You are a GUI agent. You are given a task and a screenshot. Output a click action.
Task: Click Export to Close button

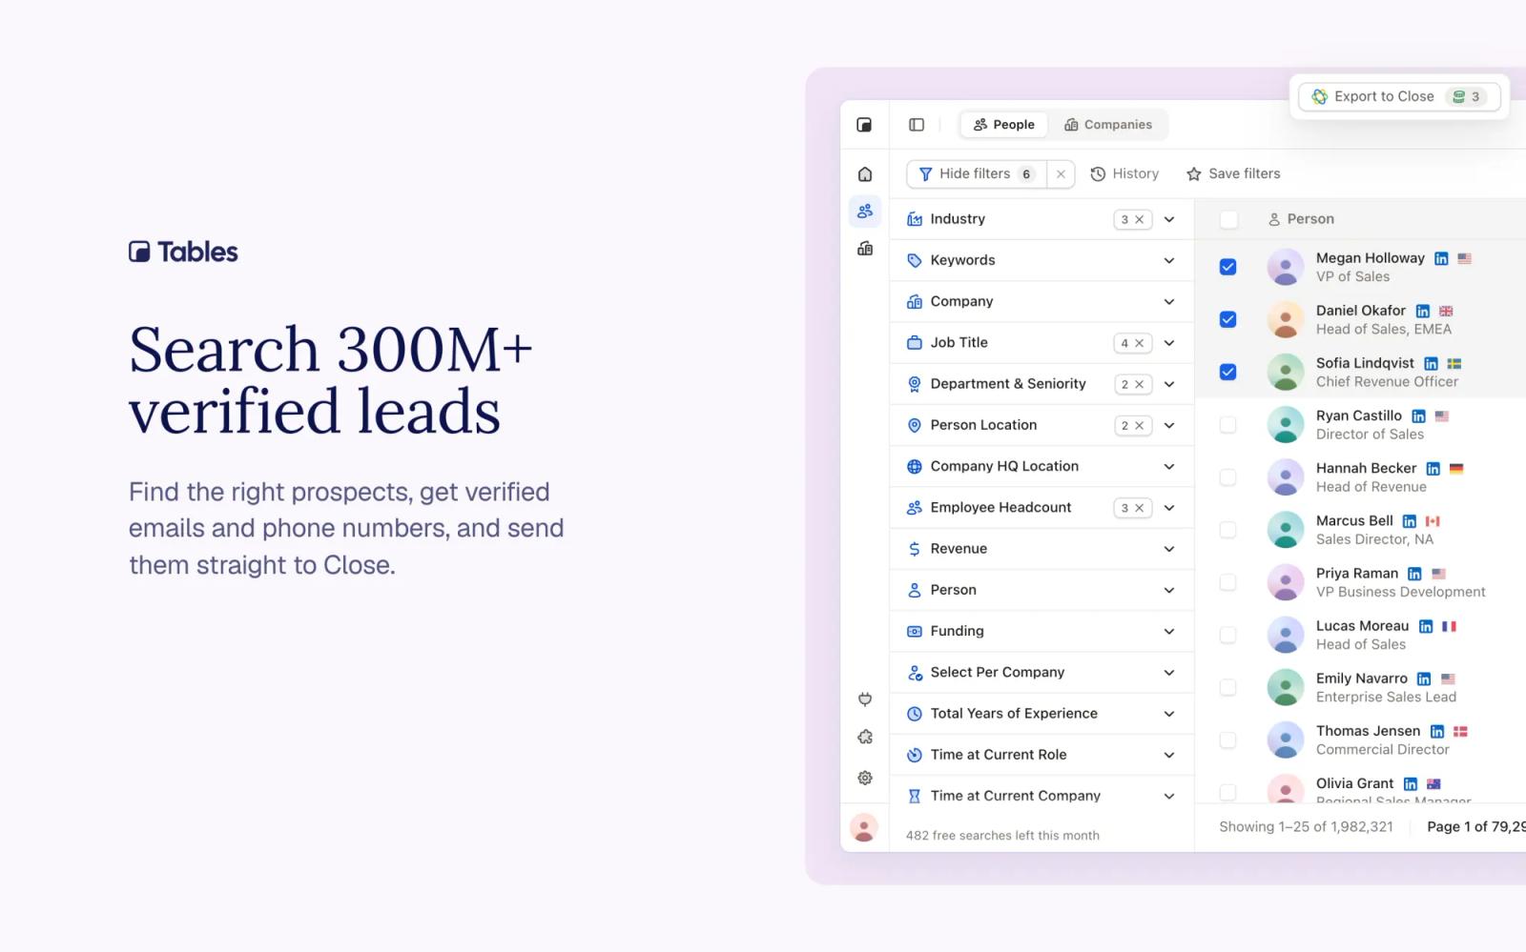tap(1399, 96)
